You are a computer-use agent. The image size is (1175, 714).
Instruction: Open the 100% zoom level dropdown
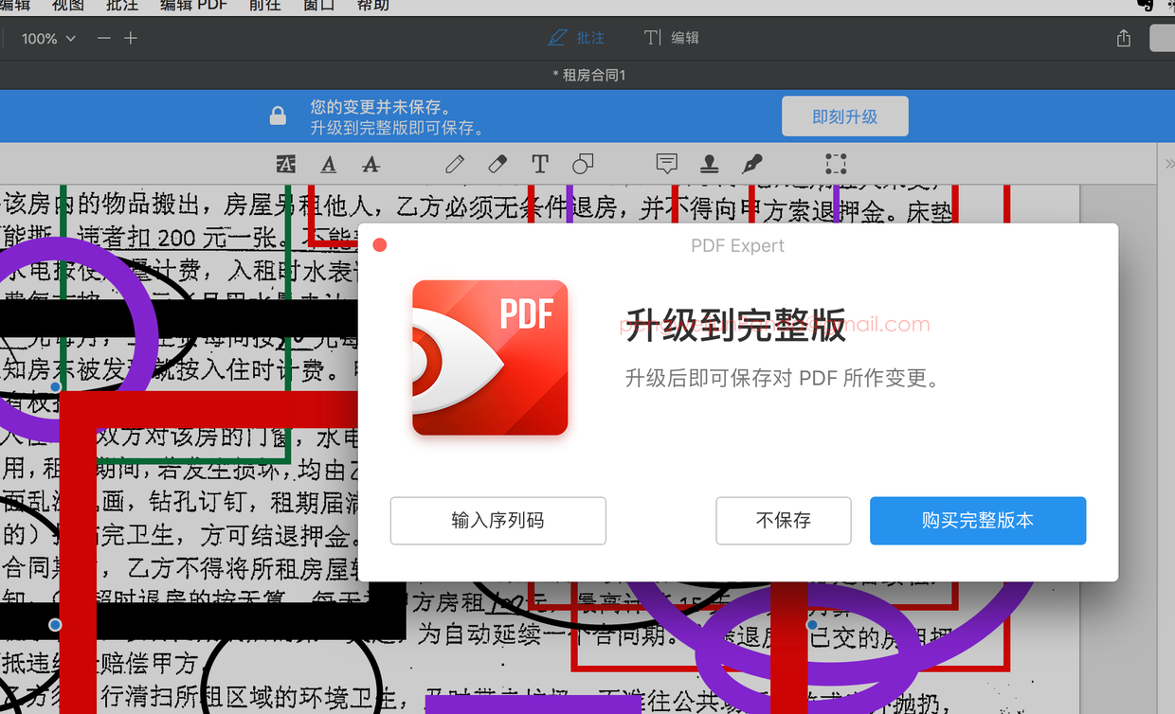tap(48, 38)
